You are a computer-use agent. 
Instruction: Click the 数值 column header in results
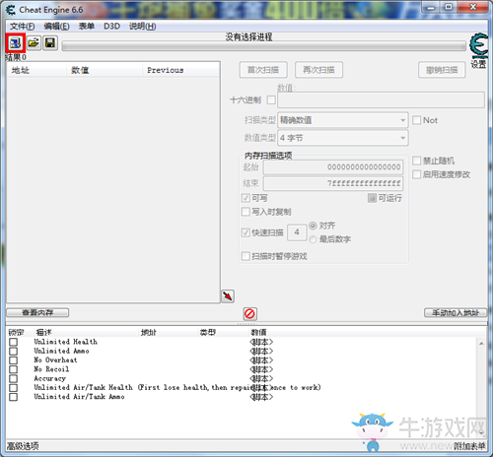point(105,70)
